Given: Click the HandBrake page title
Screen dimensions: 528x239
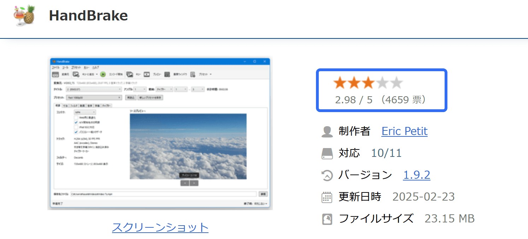Looking at the screenshot, I should coord(88,16).
